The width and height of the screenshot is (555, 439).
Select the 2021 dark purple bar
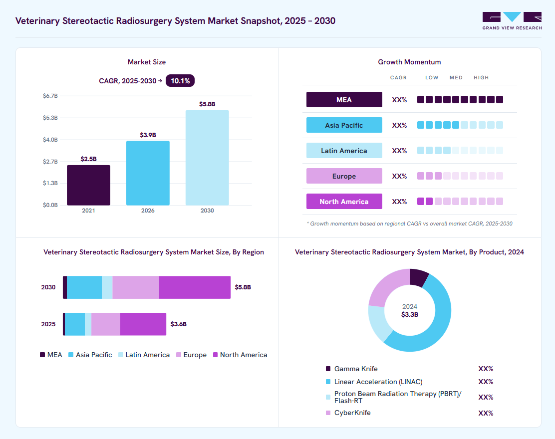88,185
